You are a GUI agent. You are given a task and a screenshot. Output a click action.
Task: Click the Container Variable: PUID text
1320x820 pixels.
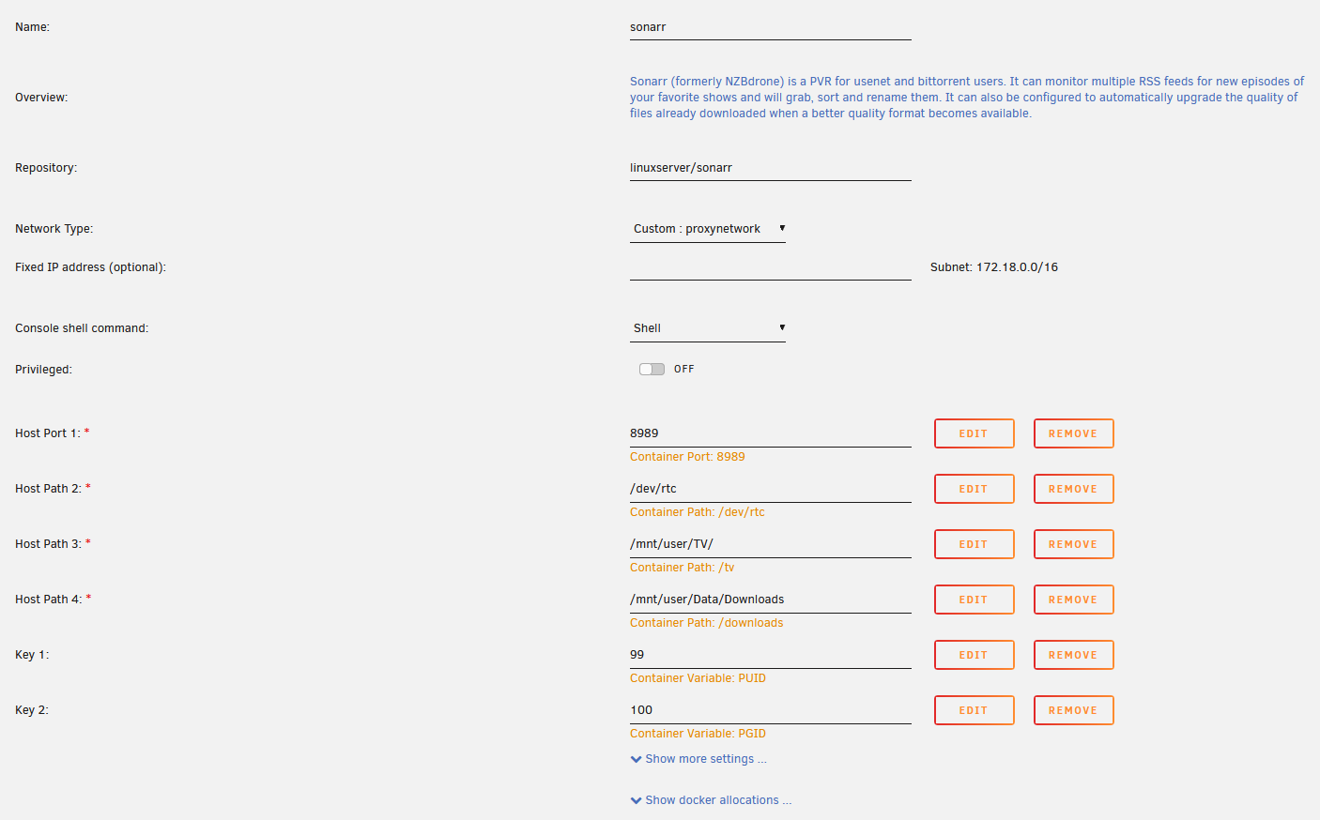pos(698,678)
